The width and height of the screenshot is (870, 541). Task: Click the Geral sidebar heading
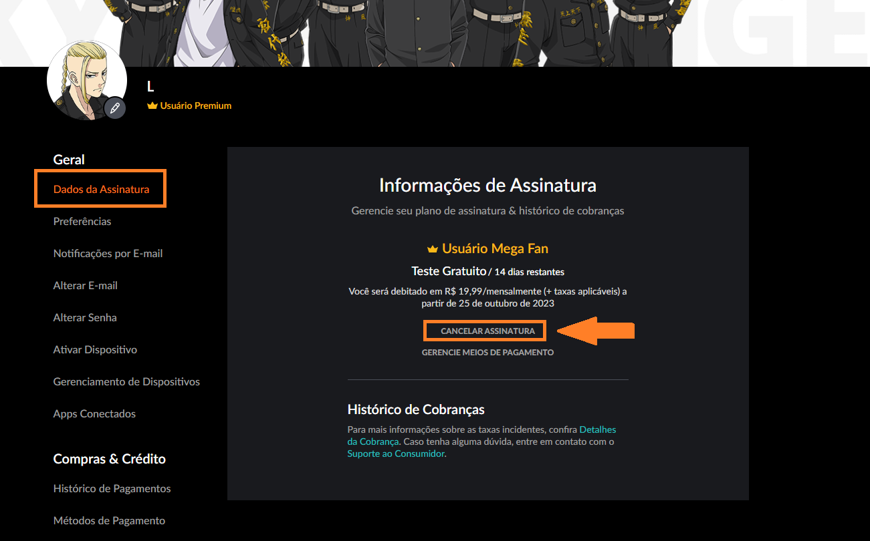pyautogui.click(x=69, y=160)
